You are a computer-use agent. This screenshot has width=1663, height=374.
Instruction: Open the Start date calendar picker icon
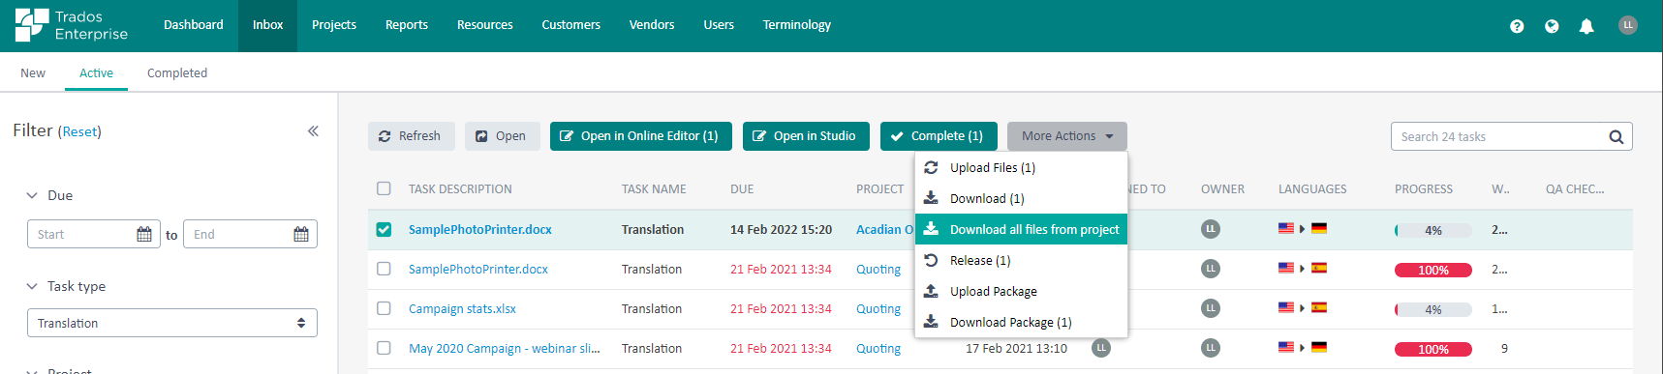(x=144, y=234)
